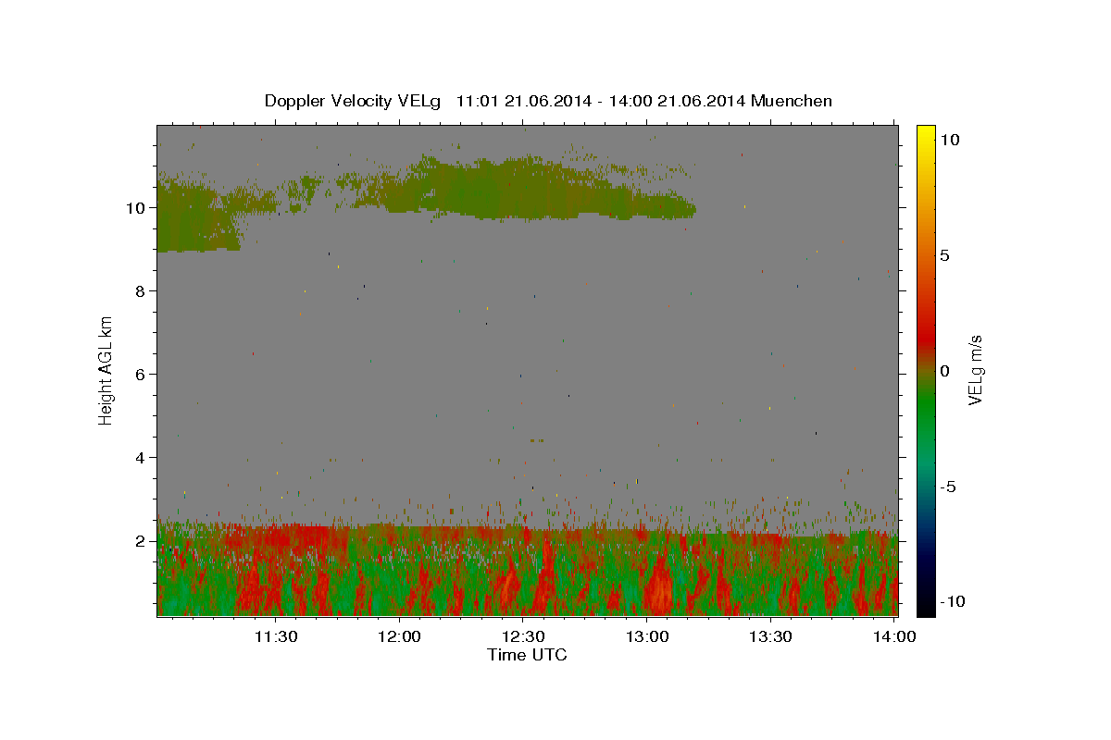The width and height of the screenshot is (1111, 740).
Task: Click the height tick label 8
Action: (x=141, y=290)
